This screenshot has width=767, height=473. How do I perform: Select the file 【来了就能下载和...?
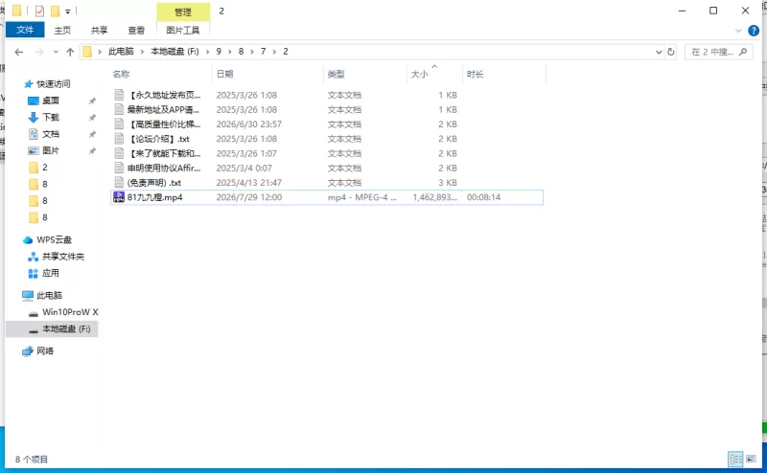[164, 154]
